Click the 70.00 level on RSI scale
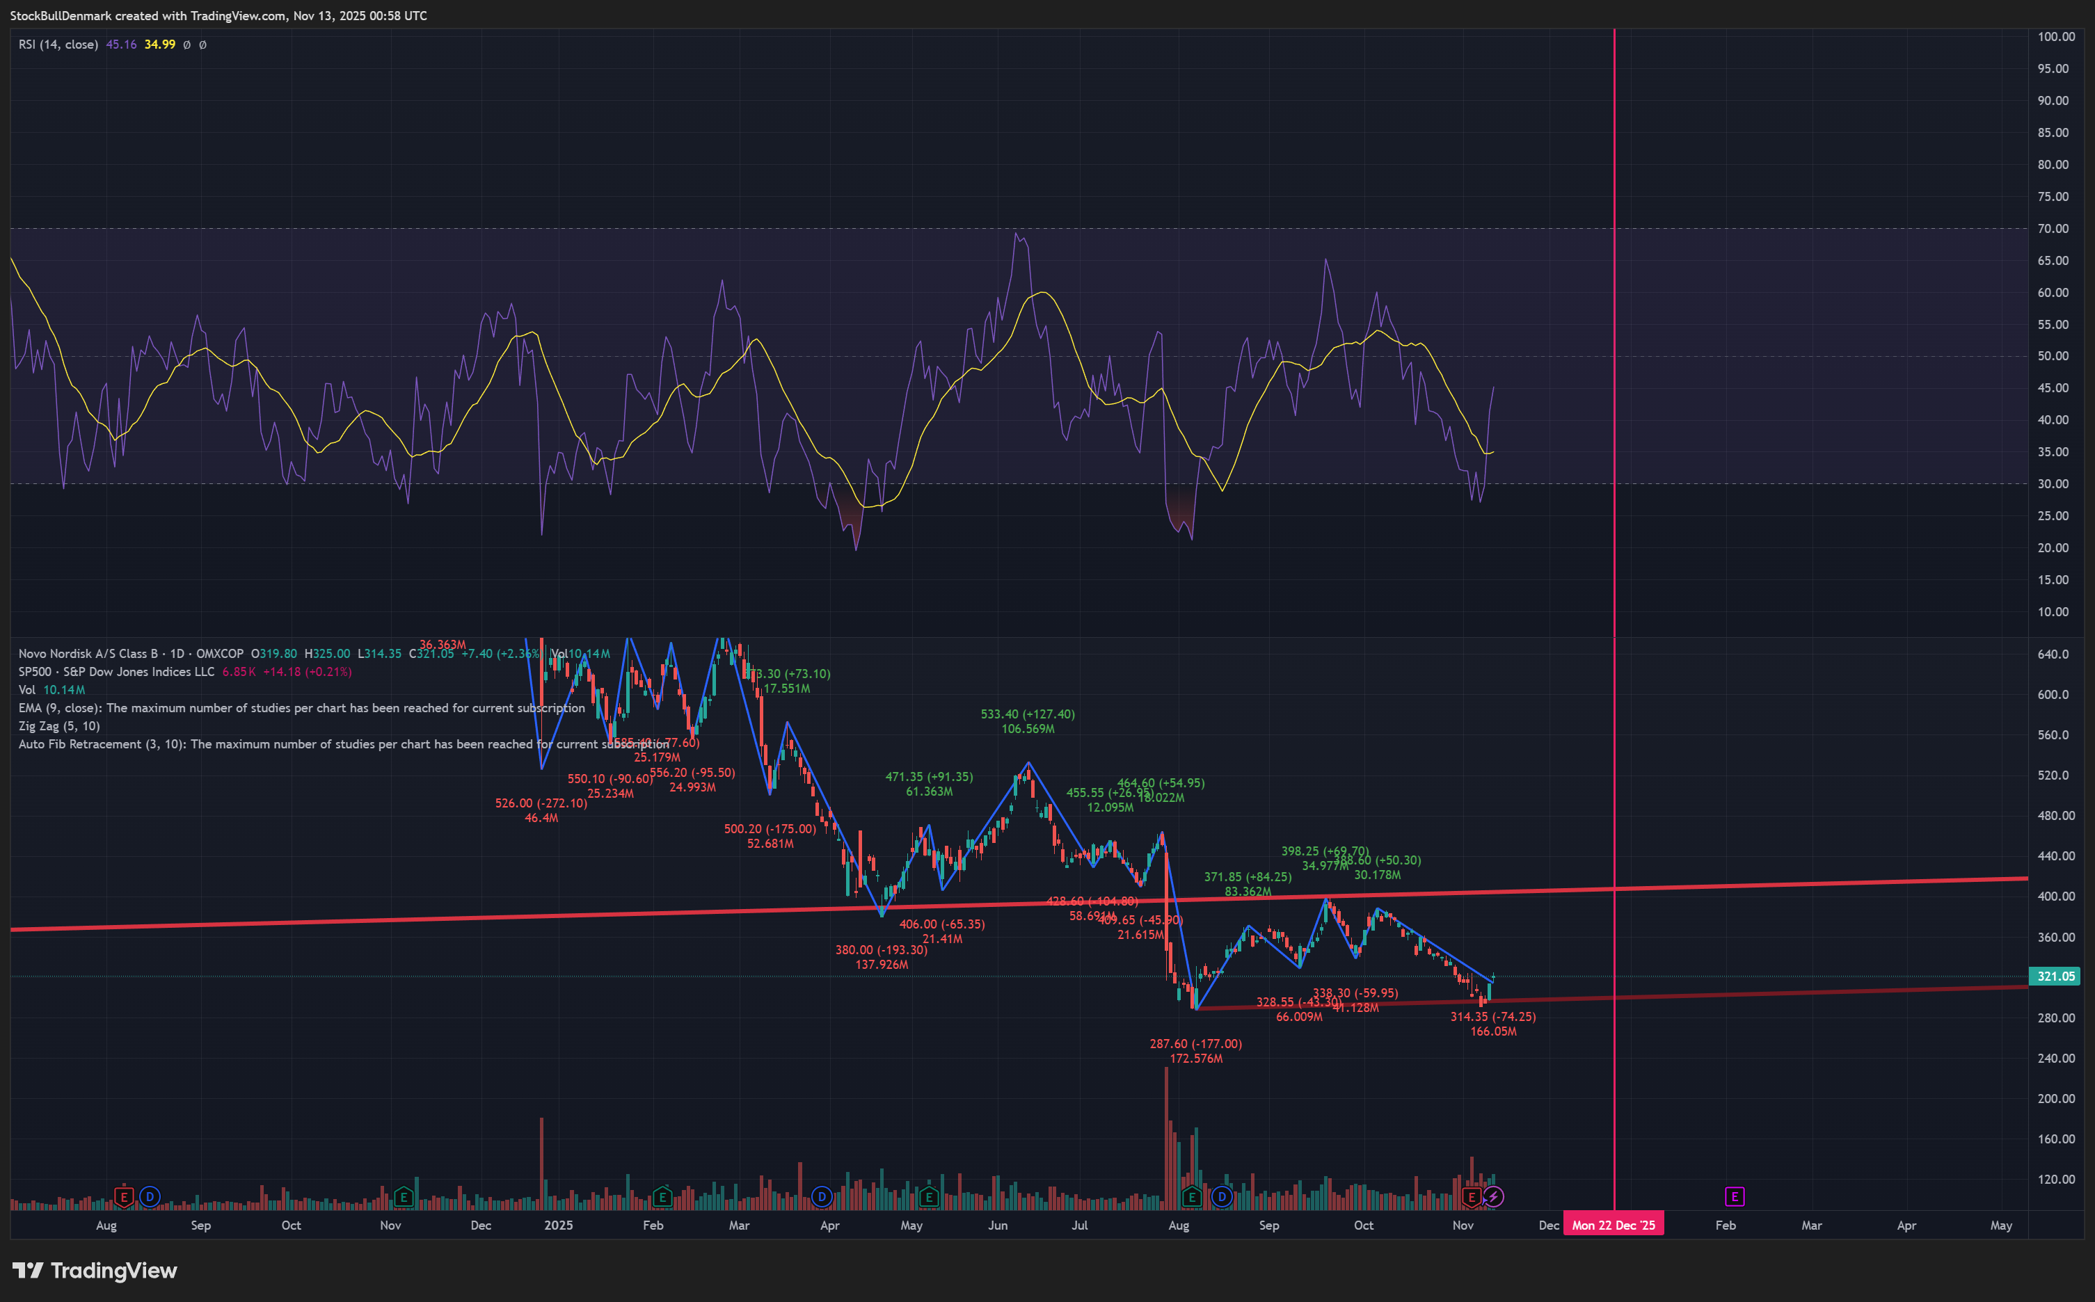 (2053, 228)
